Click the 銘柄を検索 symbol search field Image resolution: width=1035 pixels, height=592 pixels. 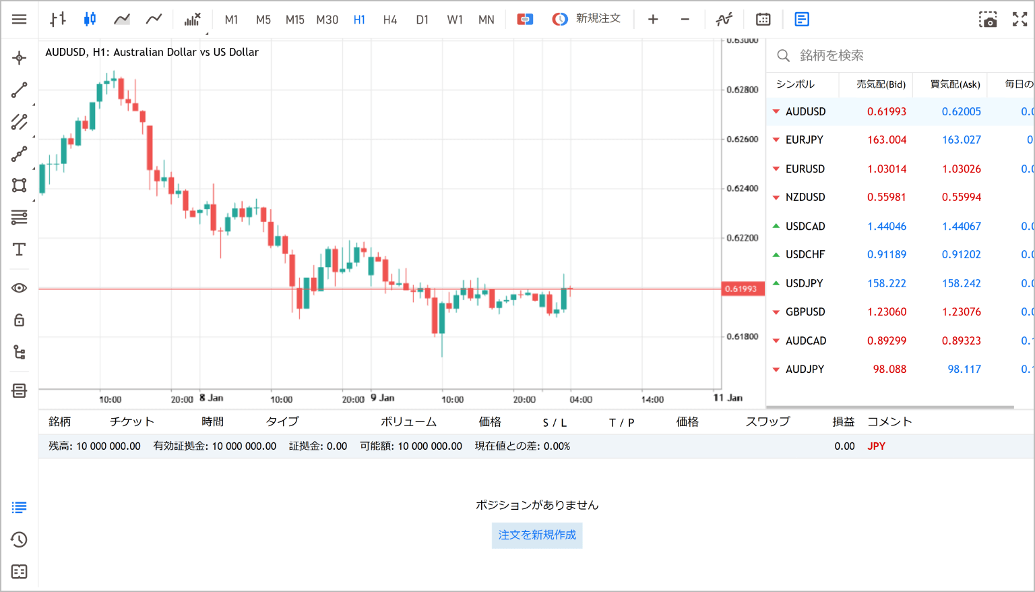click(x=900, y=55)
